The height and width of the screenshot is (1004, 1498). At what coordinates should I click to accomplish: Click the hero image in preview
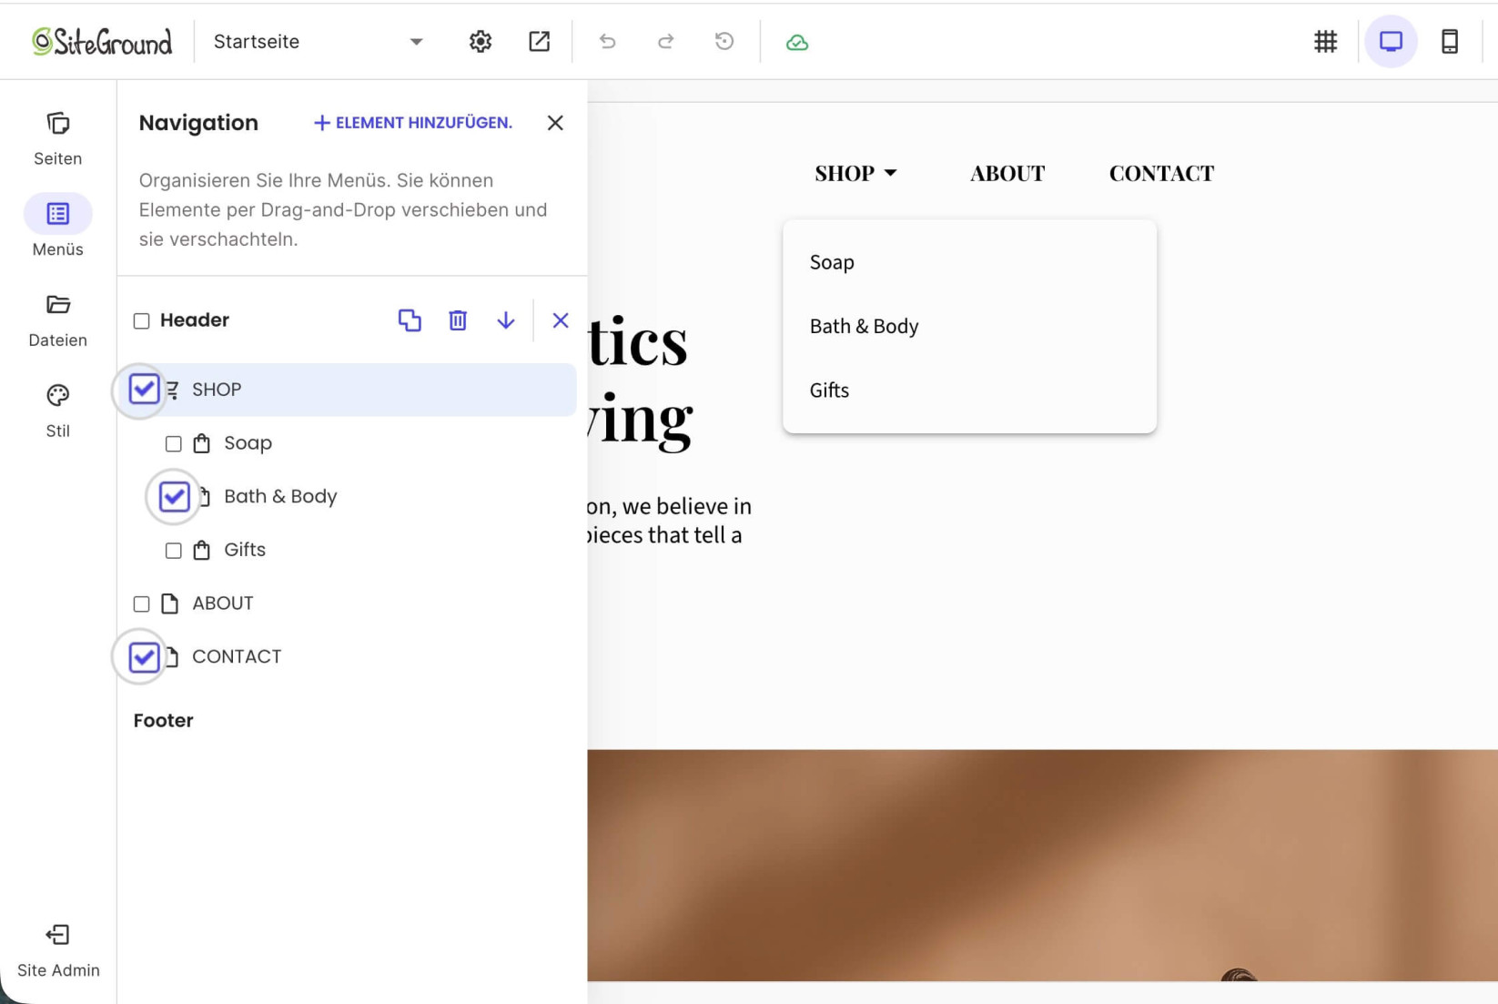[x=1042, y=865]
